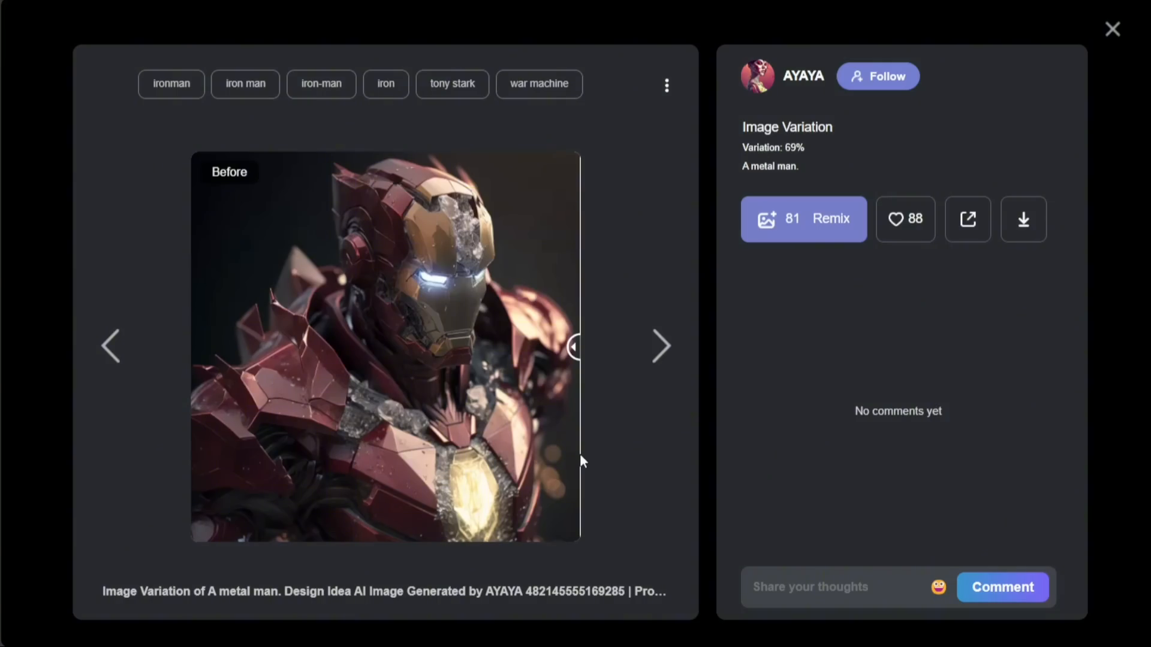This screenshot has height=647, width=1151.
Task: Click the before/after comparison slider handle
Action: pos(574,347)
